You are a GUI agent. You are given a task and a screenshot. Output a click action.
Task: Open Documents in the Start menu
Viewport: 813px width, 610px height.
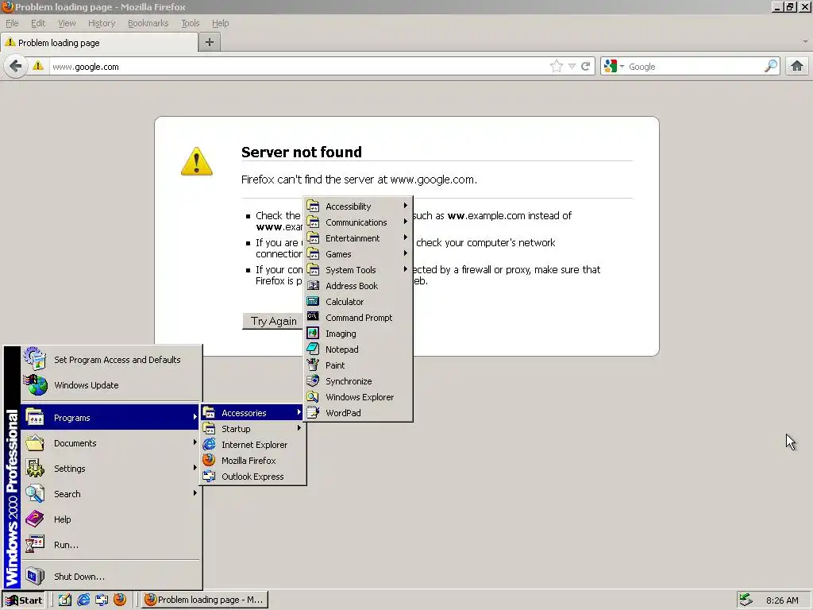click(x=110, y=443)
